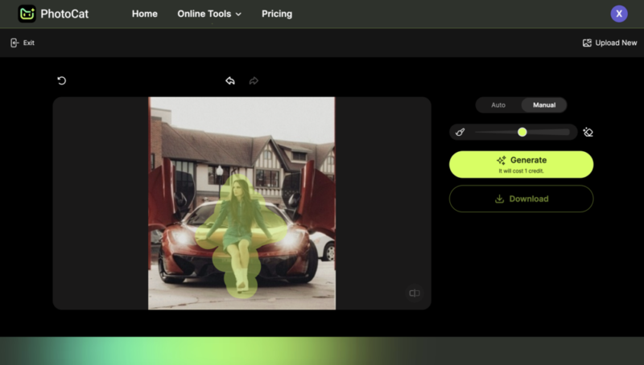This screenshot has width=644, height=365.
Task: Click the Exit door icon
Action: tap(14, 43)
